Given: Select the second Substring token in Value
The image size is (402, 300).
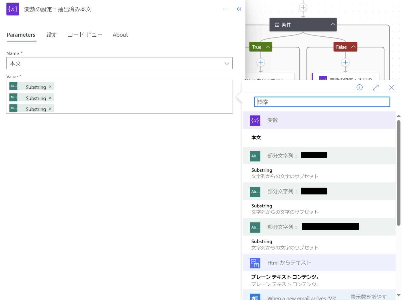Looking at the screenshot, I should tap(32, 98).
